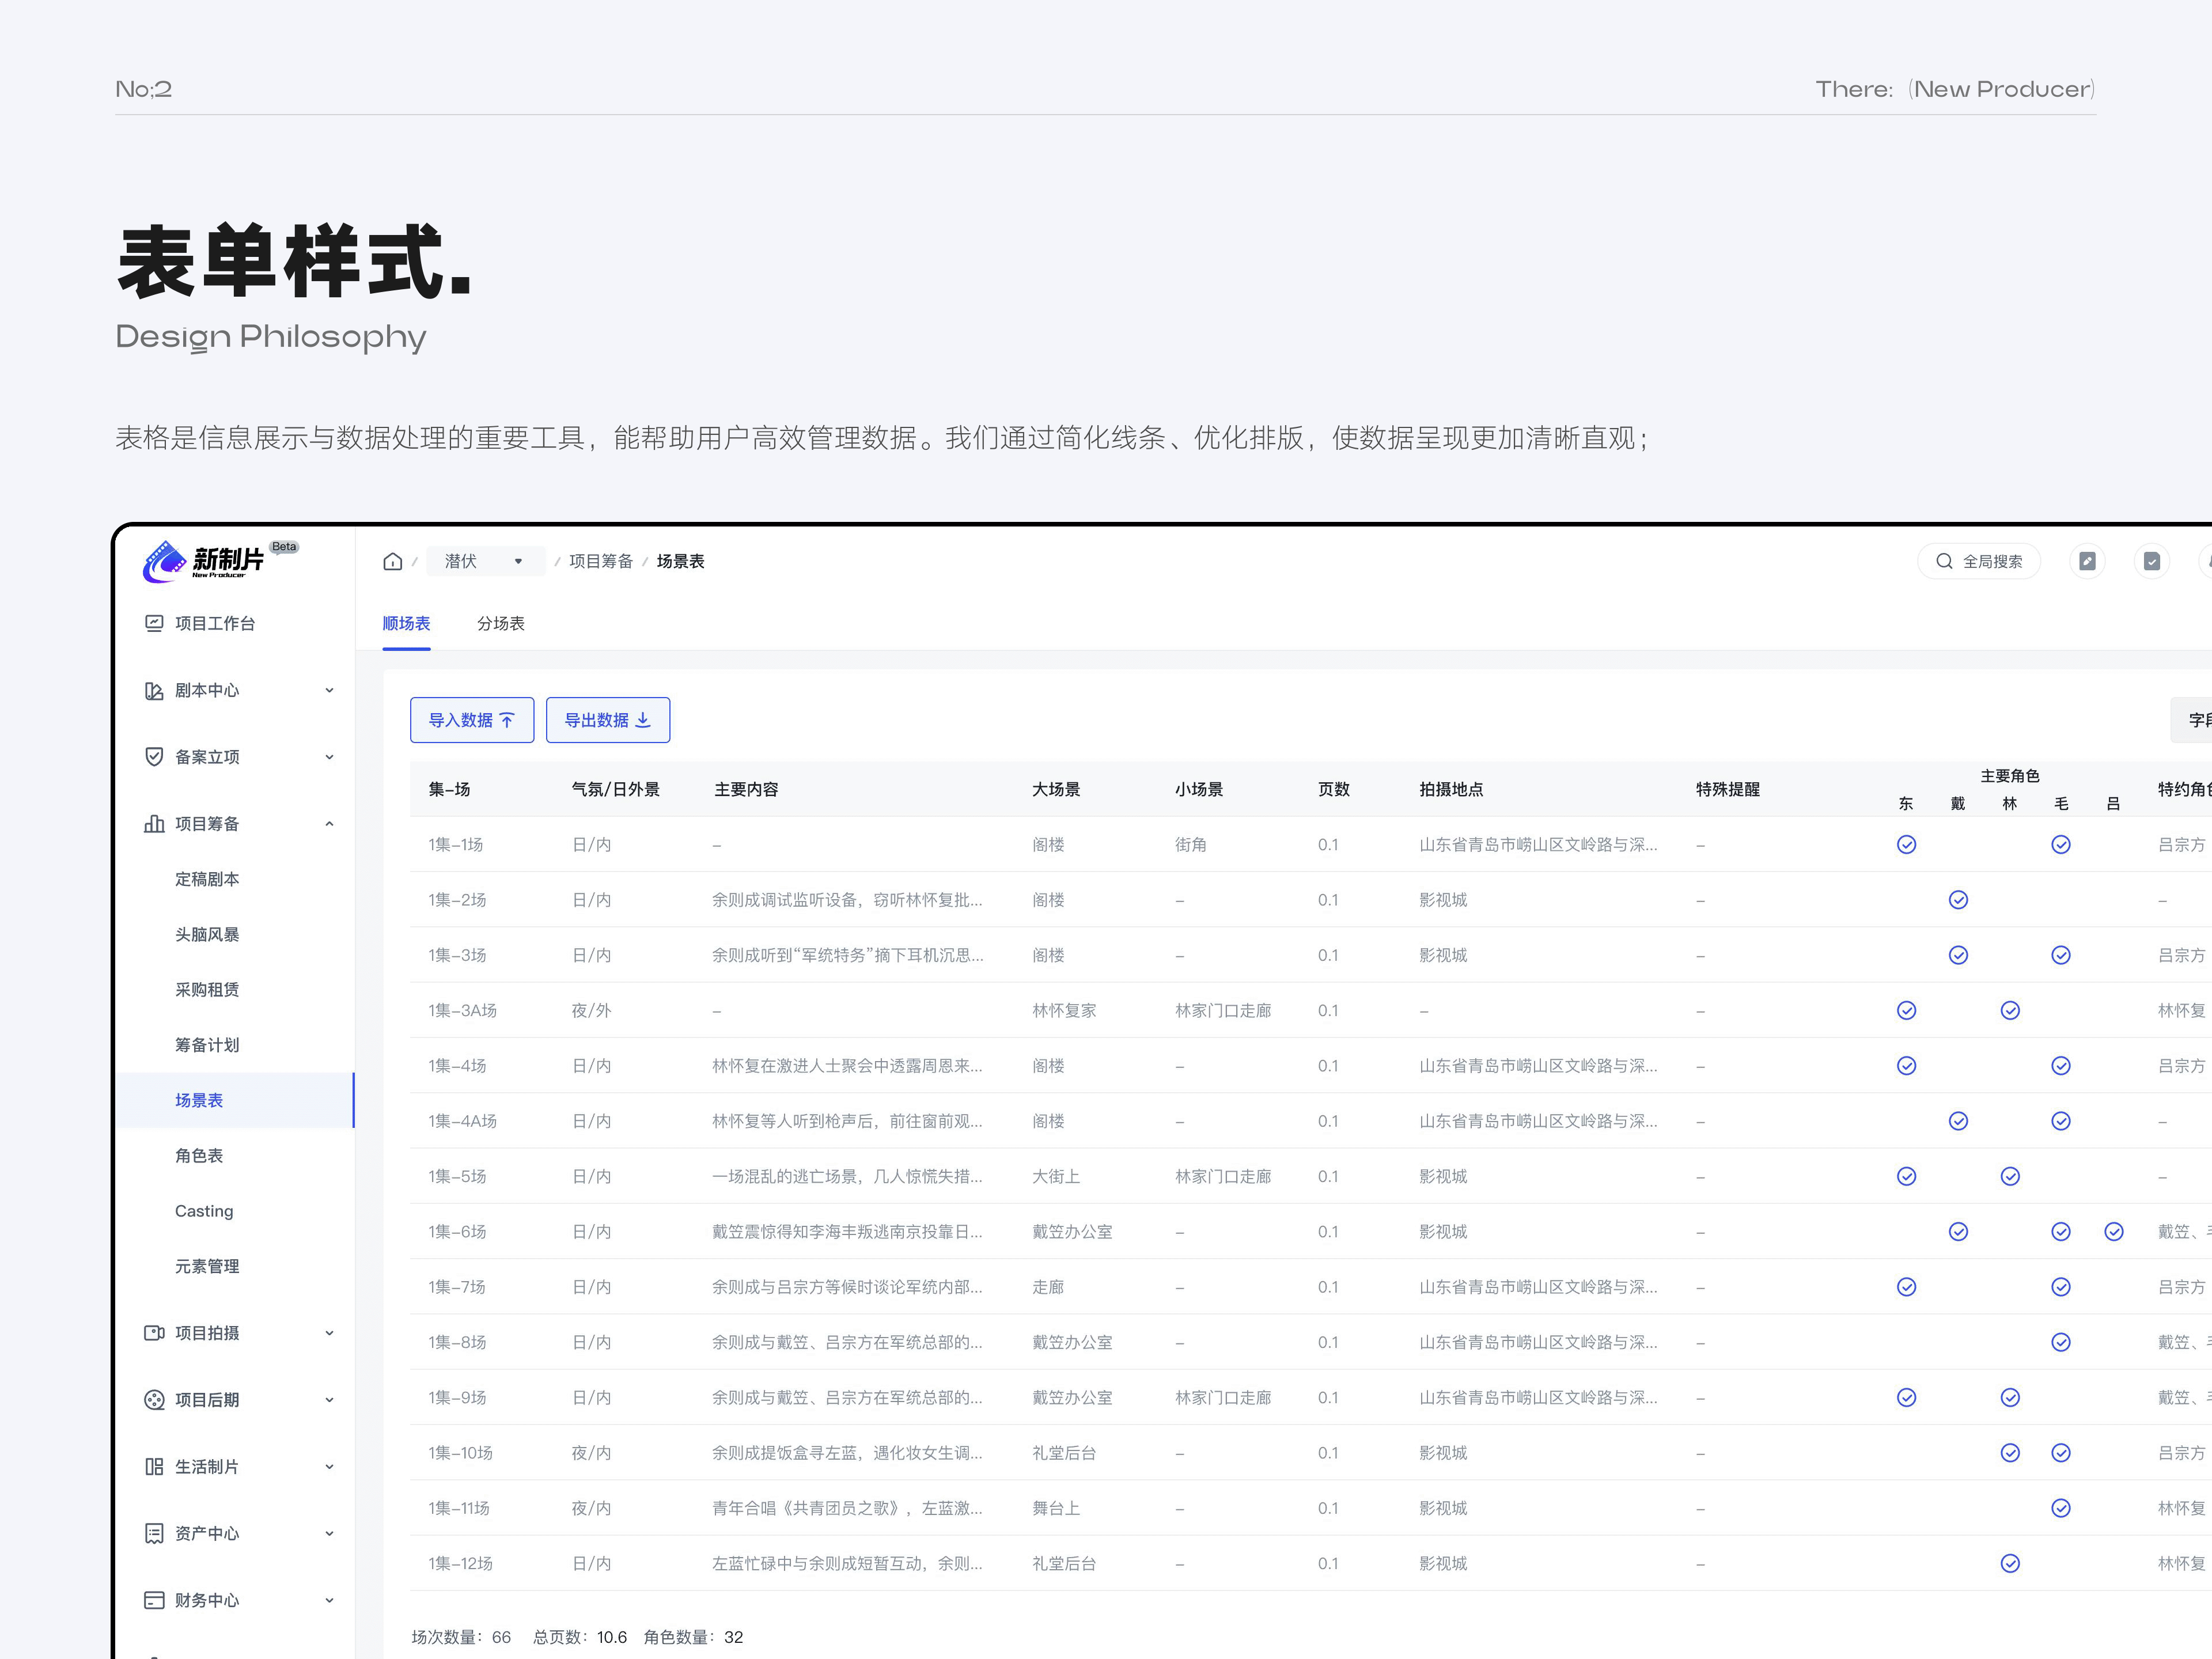The width and height of the screenshot is (2212, 1659).
Task: Click 场景表 breadcrumb link
Action: (x=680, y=561)
